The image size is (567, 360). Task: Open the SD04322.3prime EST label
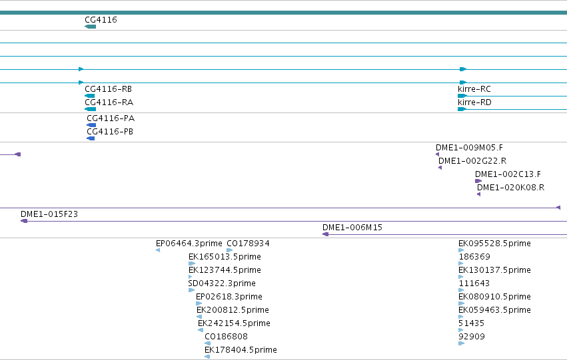click(222, 283)
